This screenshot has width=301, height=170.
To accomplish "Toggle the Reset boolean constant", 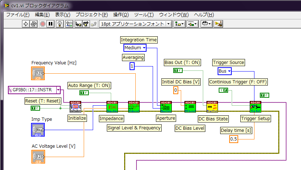I will coord(35,108).
